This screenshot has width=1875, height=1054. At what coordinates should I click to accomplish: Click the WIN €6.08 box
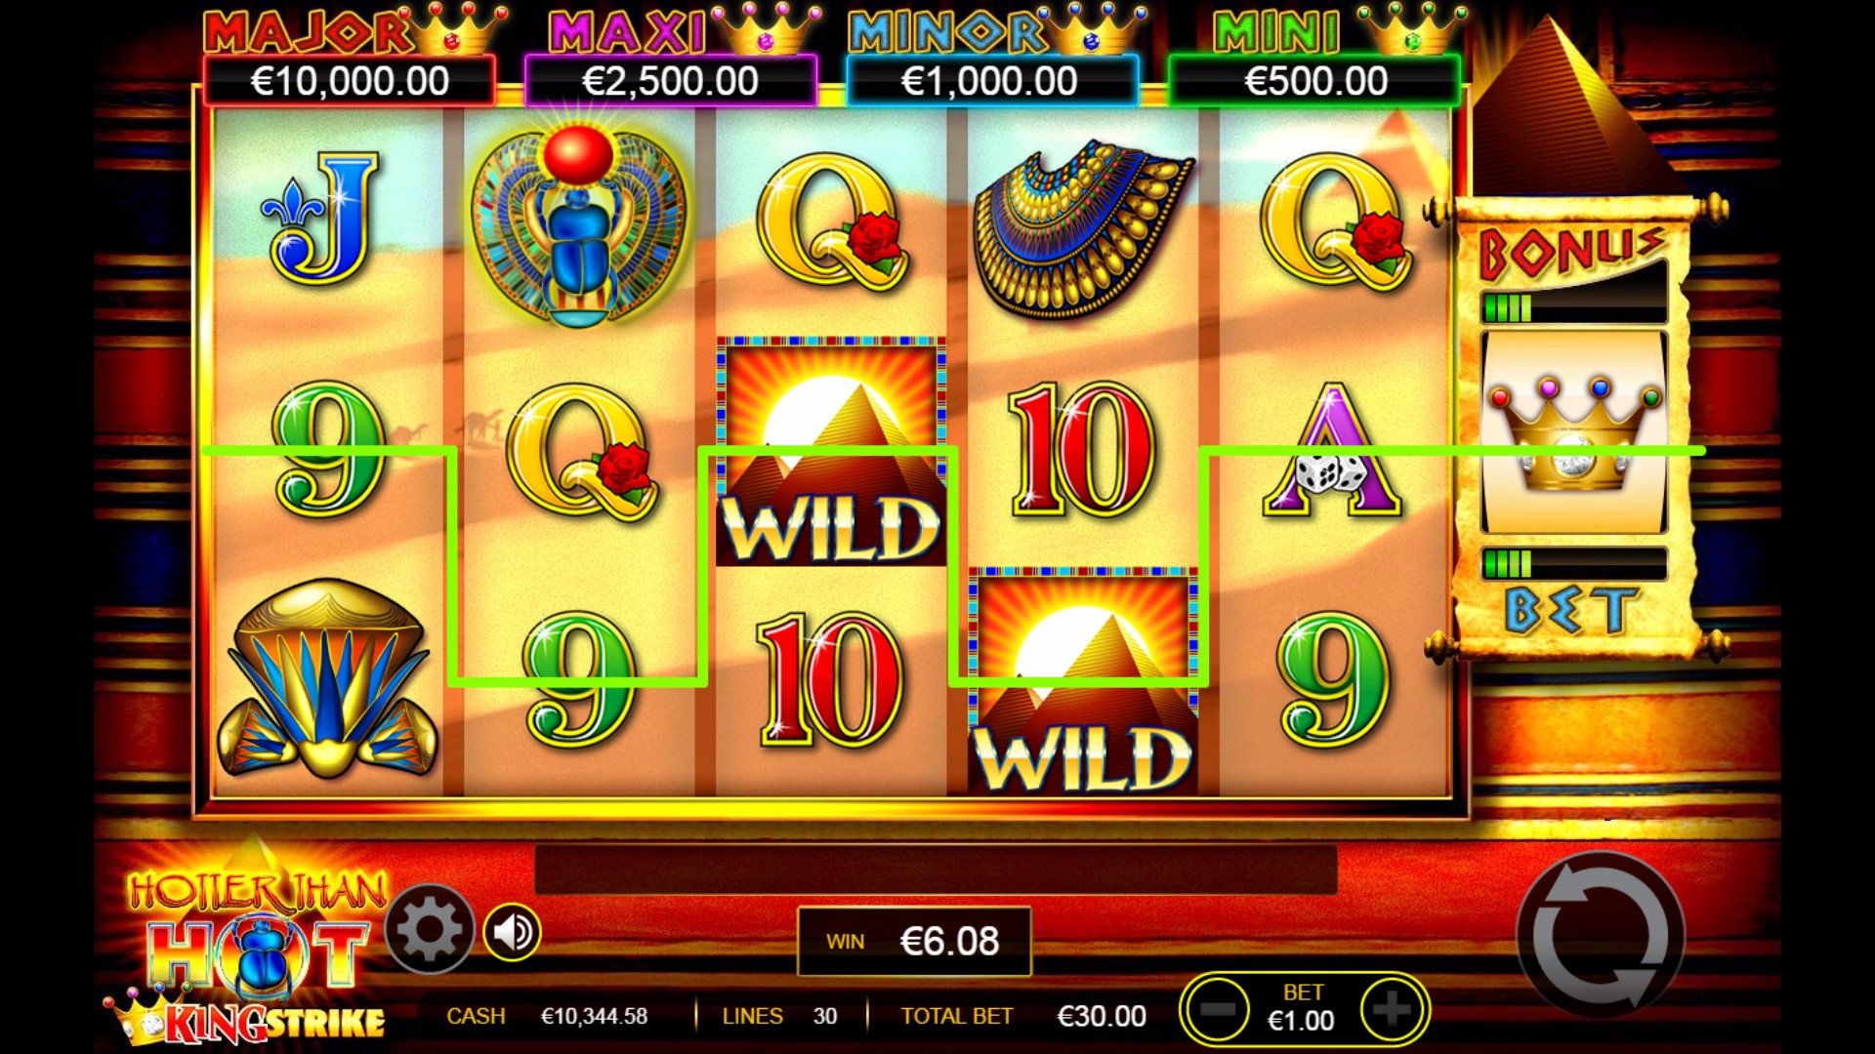[914, 941]
